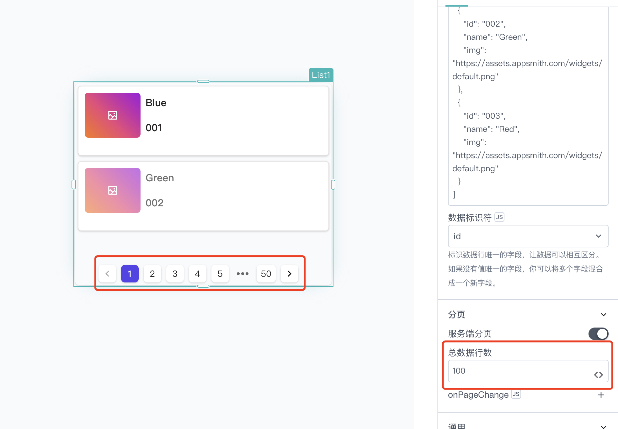Open the 数据标识符 id dropdown
Image resolution: width=618 pixels, height=429 pixels.
coord(528,236)
